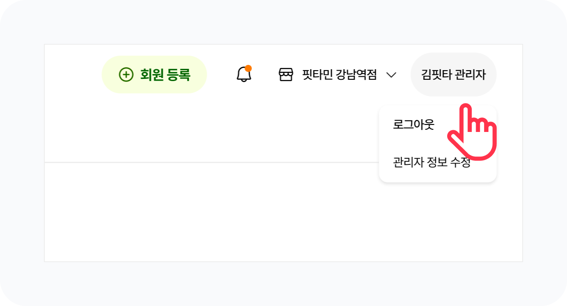Click the 김핏타 관리자 profile pill
Viewport: 567px width, 306px height.
coord(453,75)
